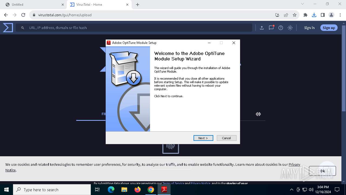This screenshot has width=346, height=195.
Task: Share this page from the address bar
Action: click(x=286, y=15)
